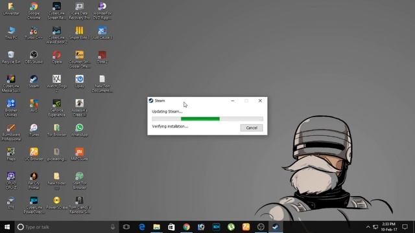Open Turbo C++ desktop shortcut
The image size is (415, 233).
click(x=34, y=33)
